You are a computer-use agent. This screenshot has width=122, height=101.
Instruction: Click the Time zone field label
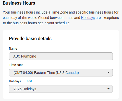(16, 65)
